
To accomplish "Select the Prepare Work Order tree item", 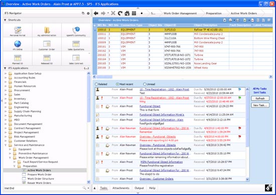I will point(39,174).
